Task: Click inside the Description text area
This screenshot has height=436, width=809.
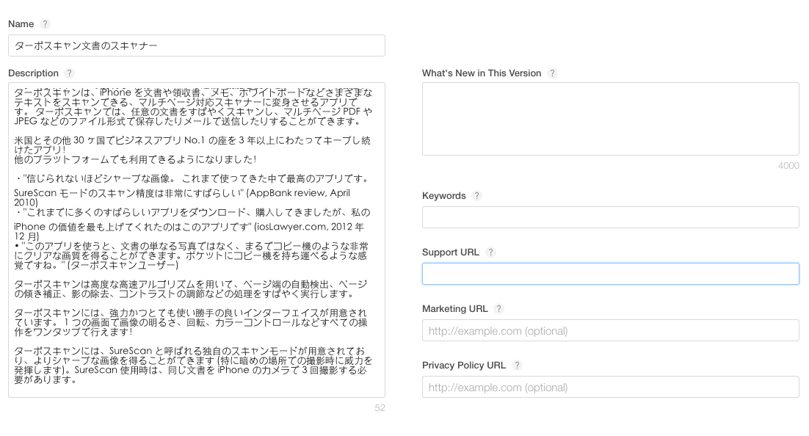Action: (x=197, y=240)
